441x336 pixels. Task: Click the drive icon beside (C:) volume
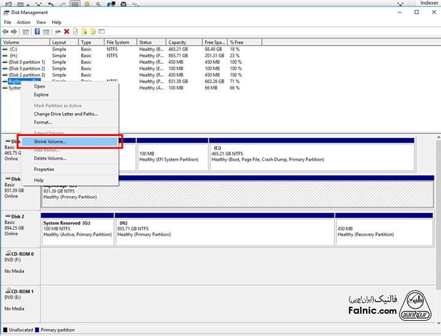pyautogui.click(x=6, y=49)
